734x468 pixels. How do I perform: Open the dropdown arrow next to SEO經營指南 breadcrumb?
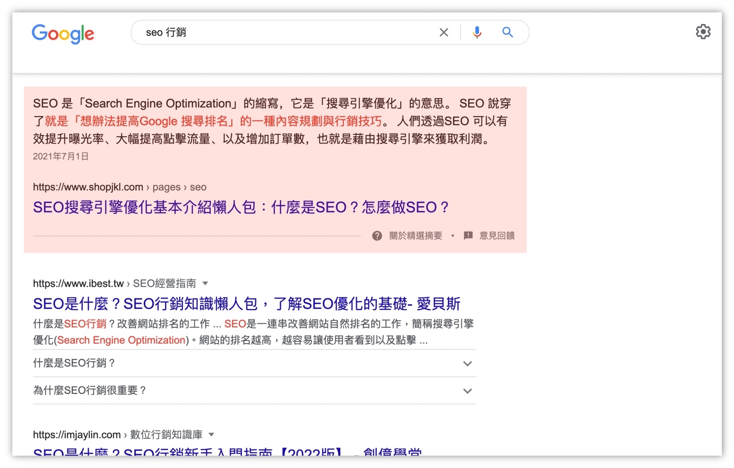tap(206, 283)
